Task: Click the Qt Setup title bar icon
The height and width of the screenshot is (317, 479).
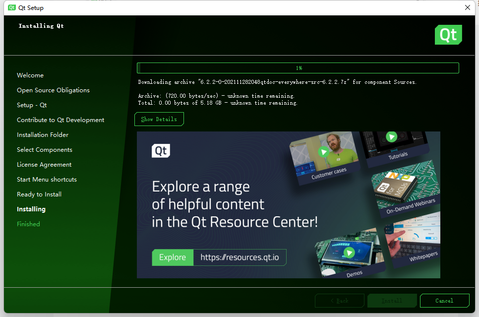Action: 12,7
